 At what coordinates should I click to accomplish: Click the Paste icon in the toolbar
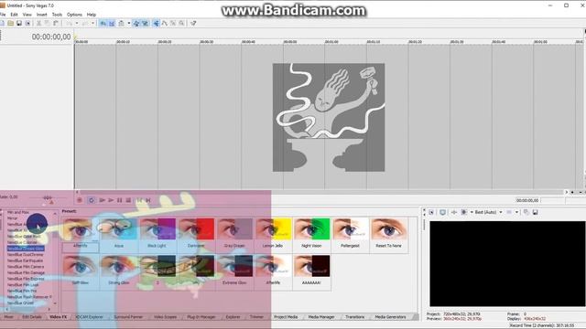pyautogui.click(x=56, y=23)
